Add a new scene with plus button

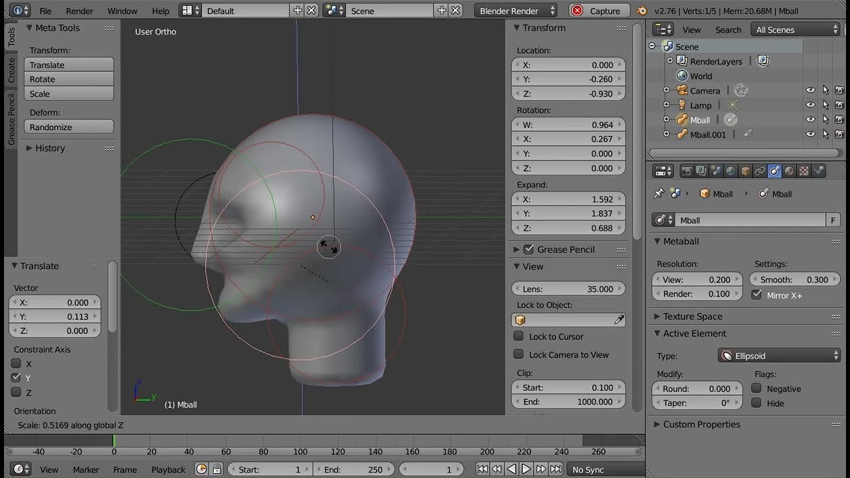pos(442,11)
